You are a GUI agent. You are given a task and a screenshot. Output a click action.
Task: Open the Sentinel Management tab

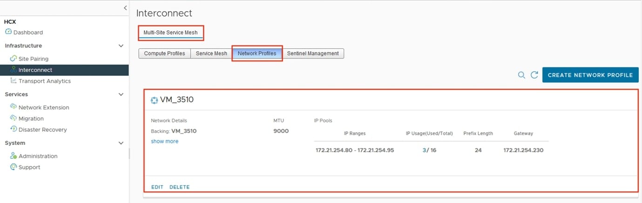(x=313, y=53)
